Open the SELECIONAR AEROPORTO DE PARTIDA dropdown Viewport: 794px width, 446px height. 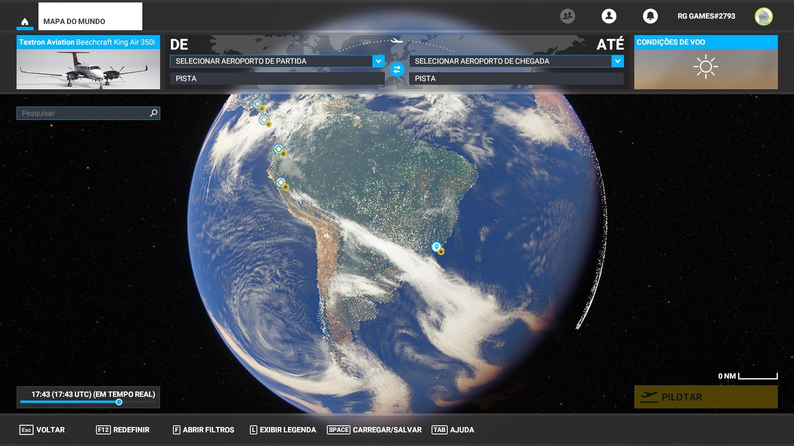[x=273, y=61]
